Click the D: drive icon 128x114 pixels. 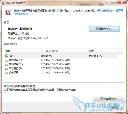[7, 60]
